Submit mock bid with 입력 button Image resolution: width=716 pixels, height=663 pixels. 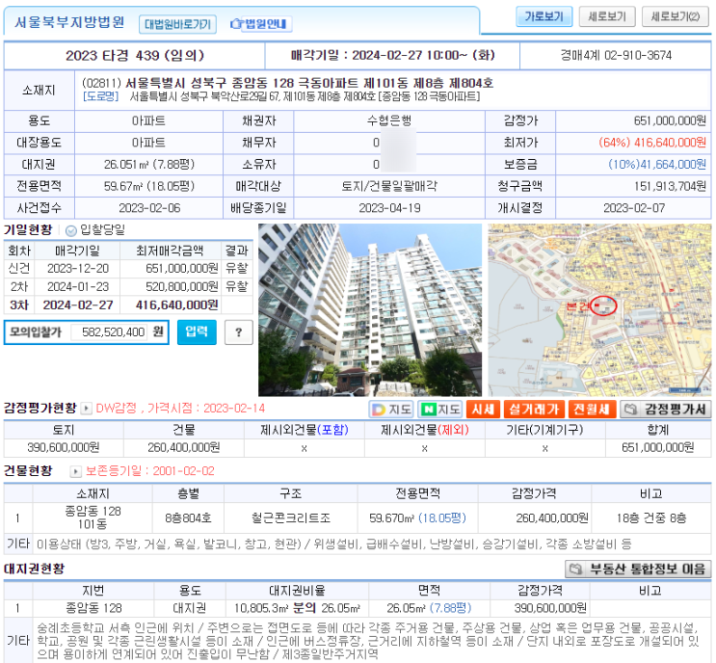coord(197,331)
